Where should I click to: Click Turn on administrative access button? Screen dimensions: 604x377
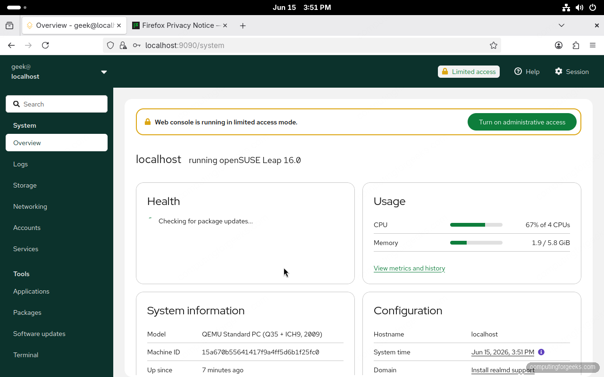pos(522,122)
